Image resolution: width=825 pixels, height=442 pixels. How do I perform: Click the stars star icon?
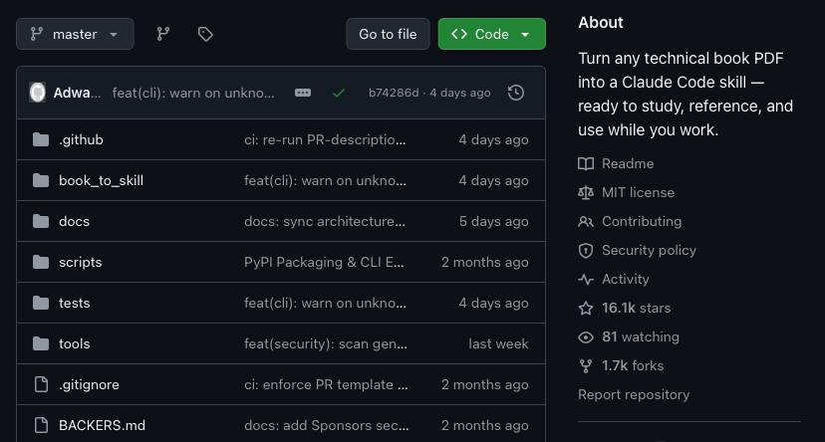(x=586, y=309)
